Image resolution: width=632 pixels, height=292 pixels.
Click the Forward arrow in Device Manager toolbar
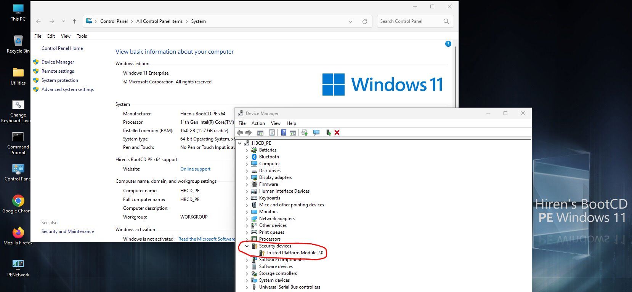click(x=249, y=132)
